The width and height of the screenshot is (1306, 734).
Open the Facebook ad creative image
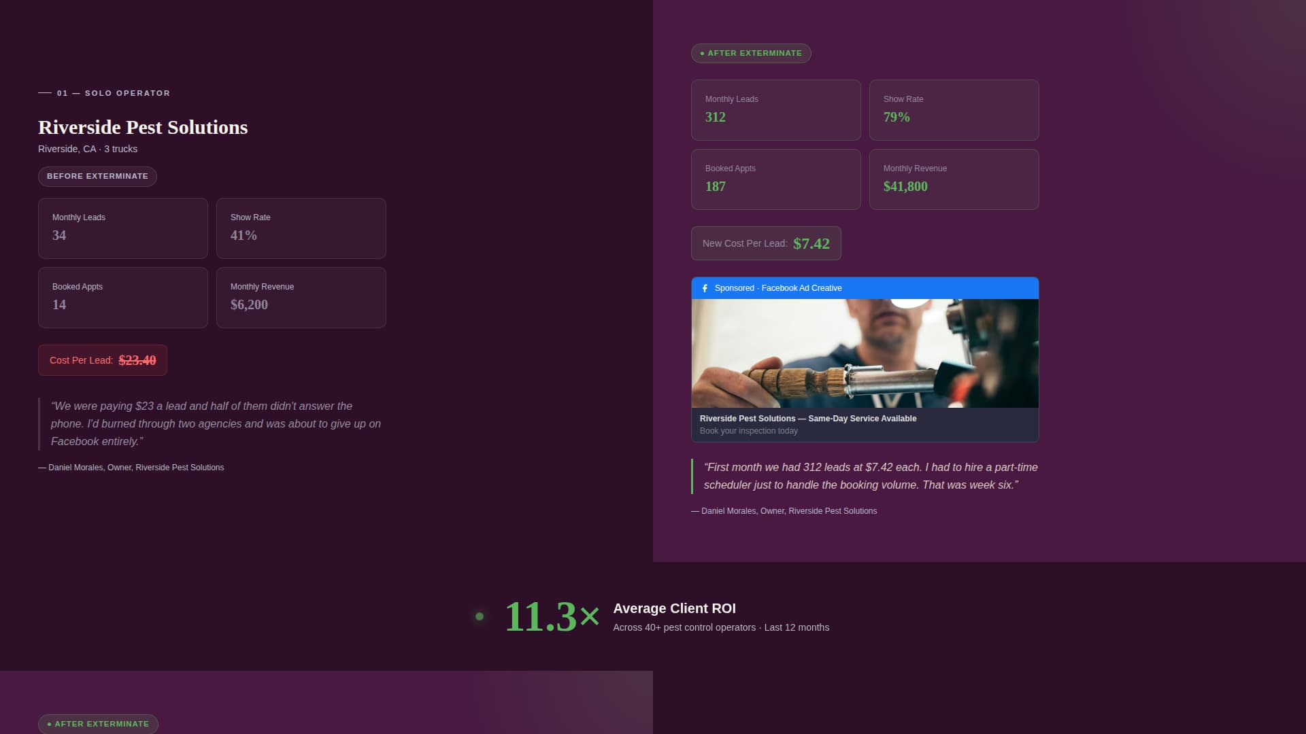click(x=865, y=353)
